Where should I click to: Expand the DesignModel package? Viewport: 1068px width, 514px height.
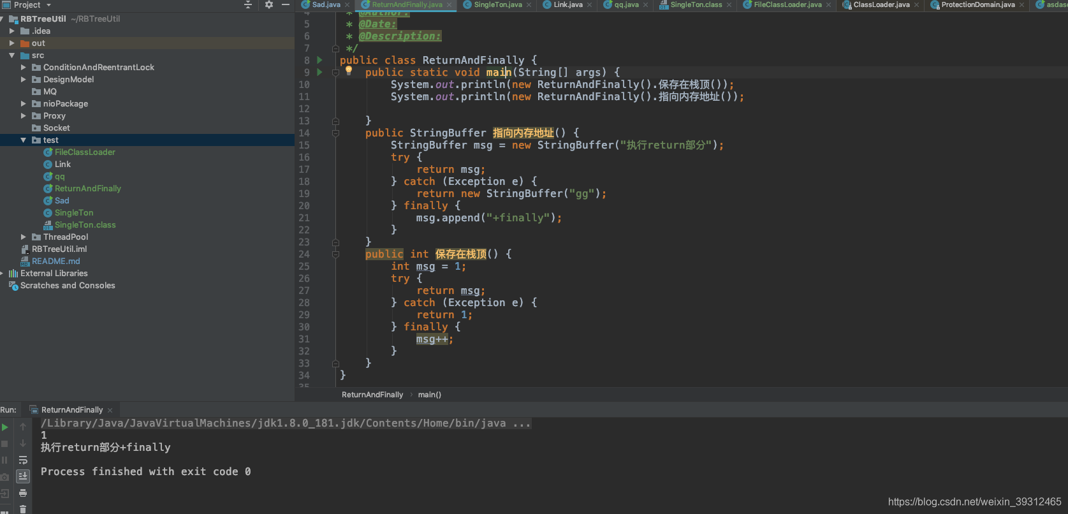[x=24, y=79]
